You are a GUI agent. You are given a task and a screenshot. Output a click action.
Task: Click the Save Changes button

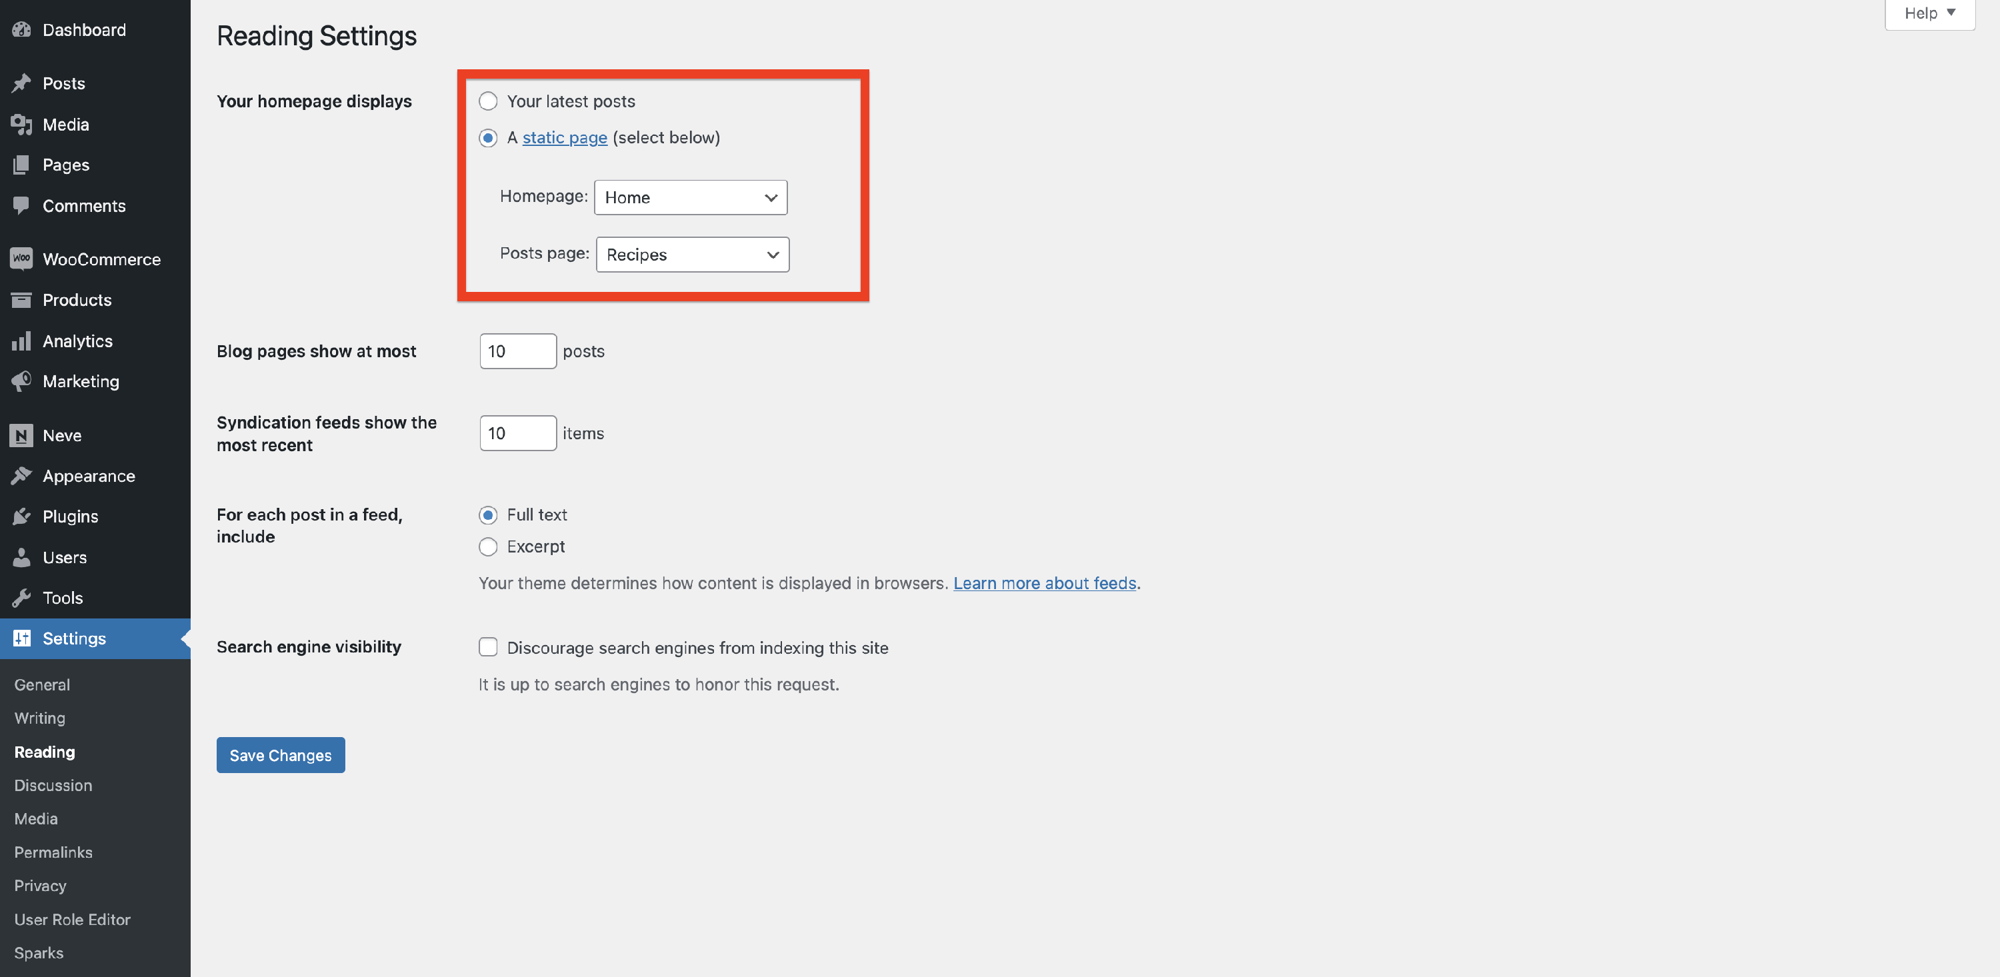pyautogui.click(x=280, y=755)
